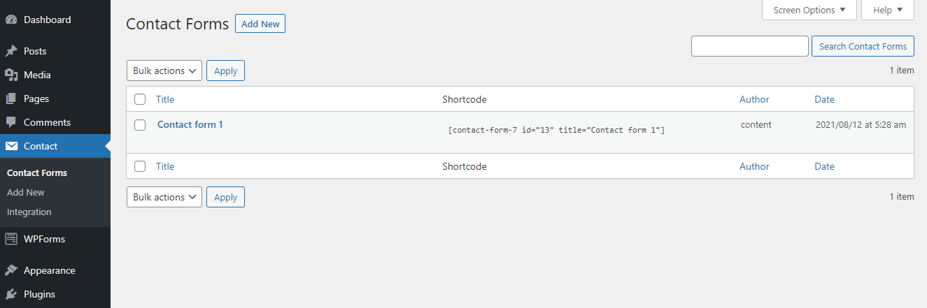927x308 pixels.
Task: Click the Comments bubble icon
Action: pyautogui.click(x=11, y=122)
